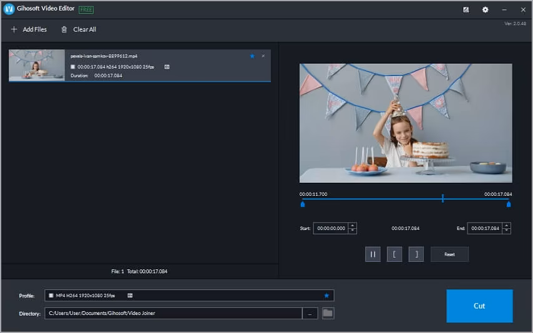This screenshot has height=333, width=533.
Task: Select the video thumbnail in file list
Action: point(37,65)
